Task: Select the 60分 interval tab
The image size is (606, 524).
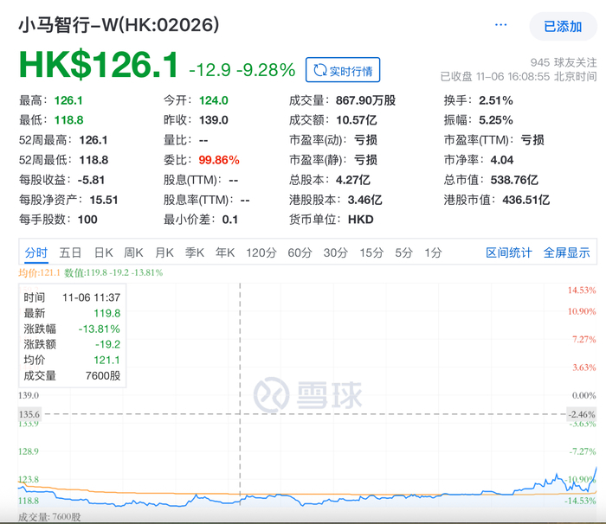Action: point(300,252)
